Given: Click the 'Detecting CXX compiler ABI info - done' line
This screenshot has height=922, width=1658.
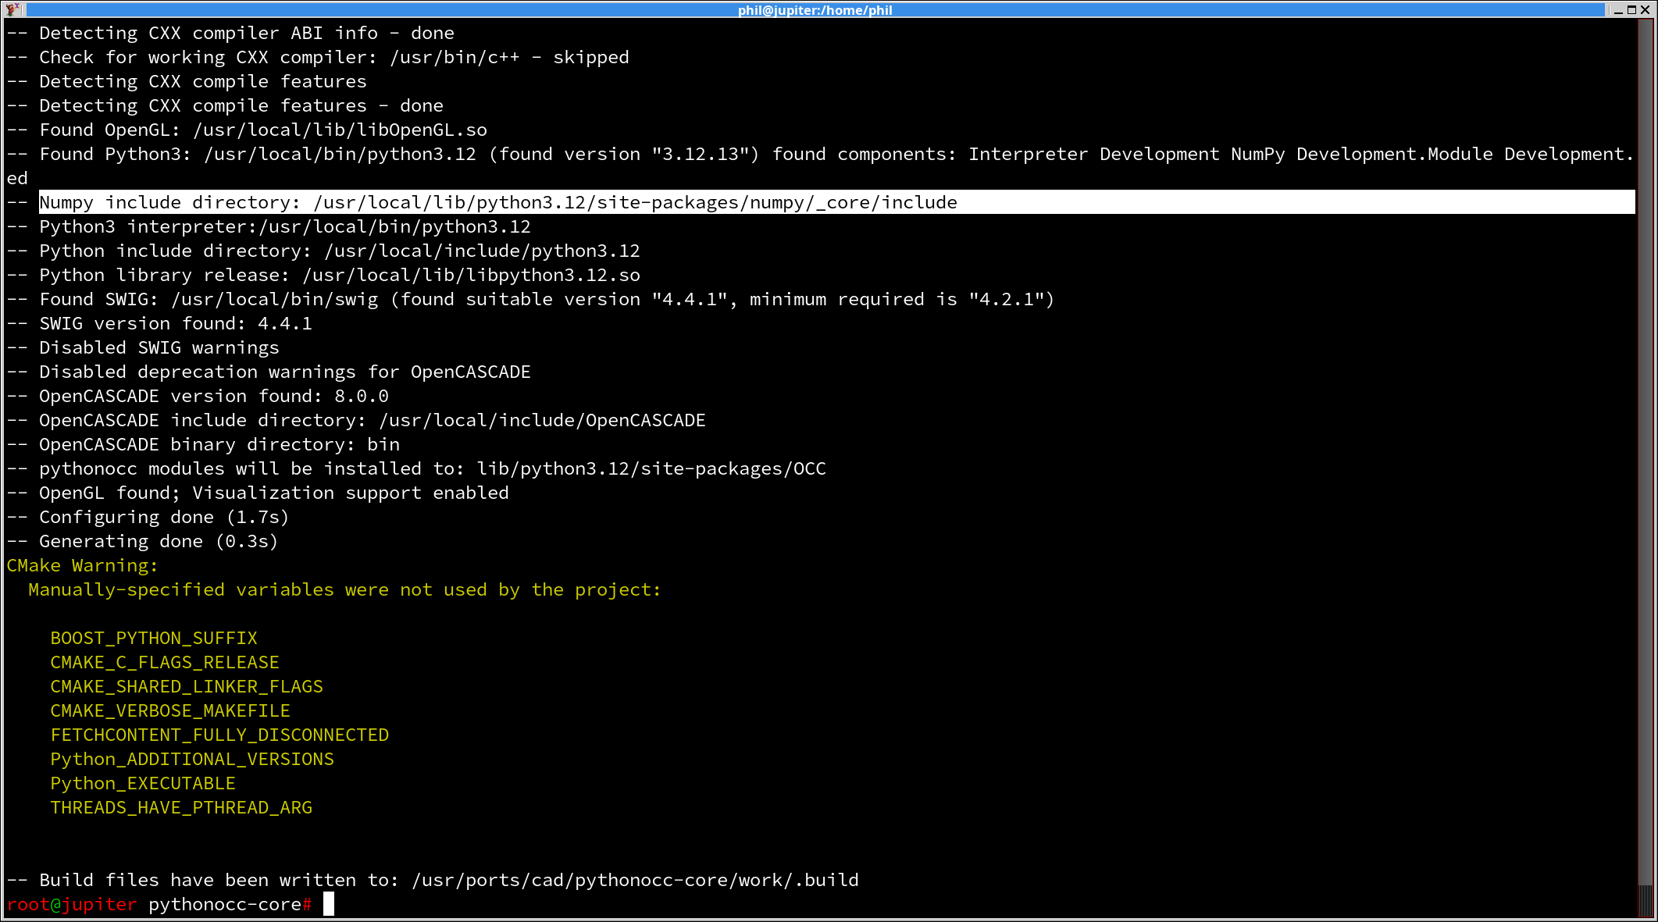Looking at the screenshot, I should 230,33.
